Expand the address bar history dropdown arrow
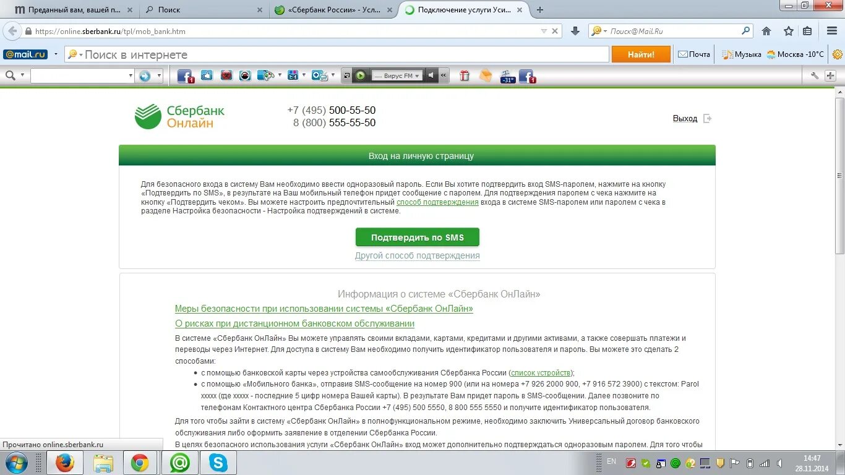 (544, 31)
